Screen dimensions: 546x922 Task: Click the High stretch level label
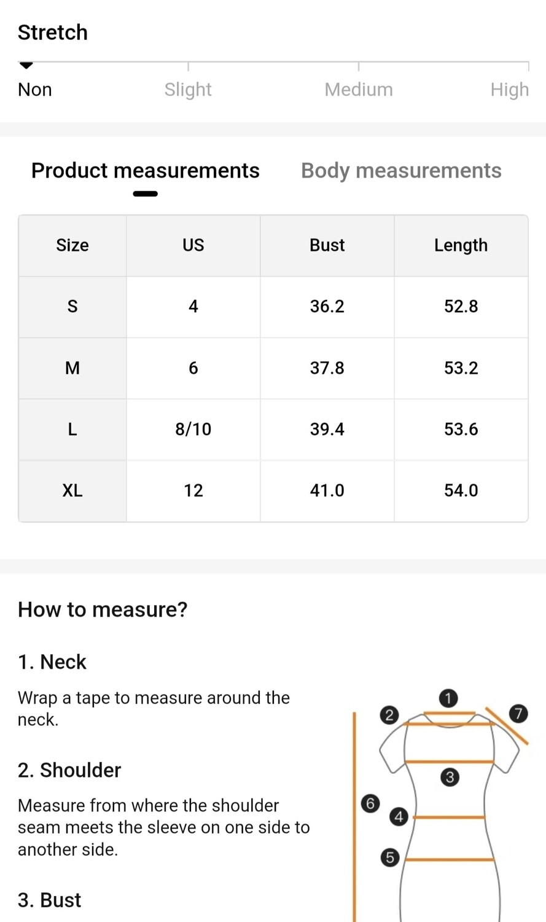(509, 90)
